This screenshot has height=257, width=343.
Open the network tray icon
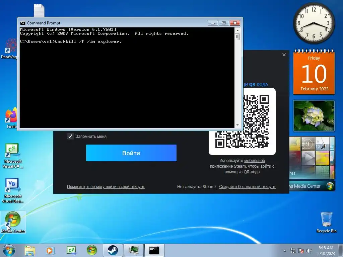click(x=293, y=251)
